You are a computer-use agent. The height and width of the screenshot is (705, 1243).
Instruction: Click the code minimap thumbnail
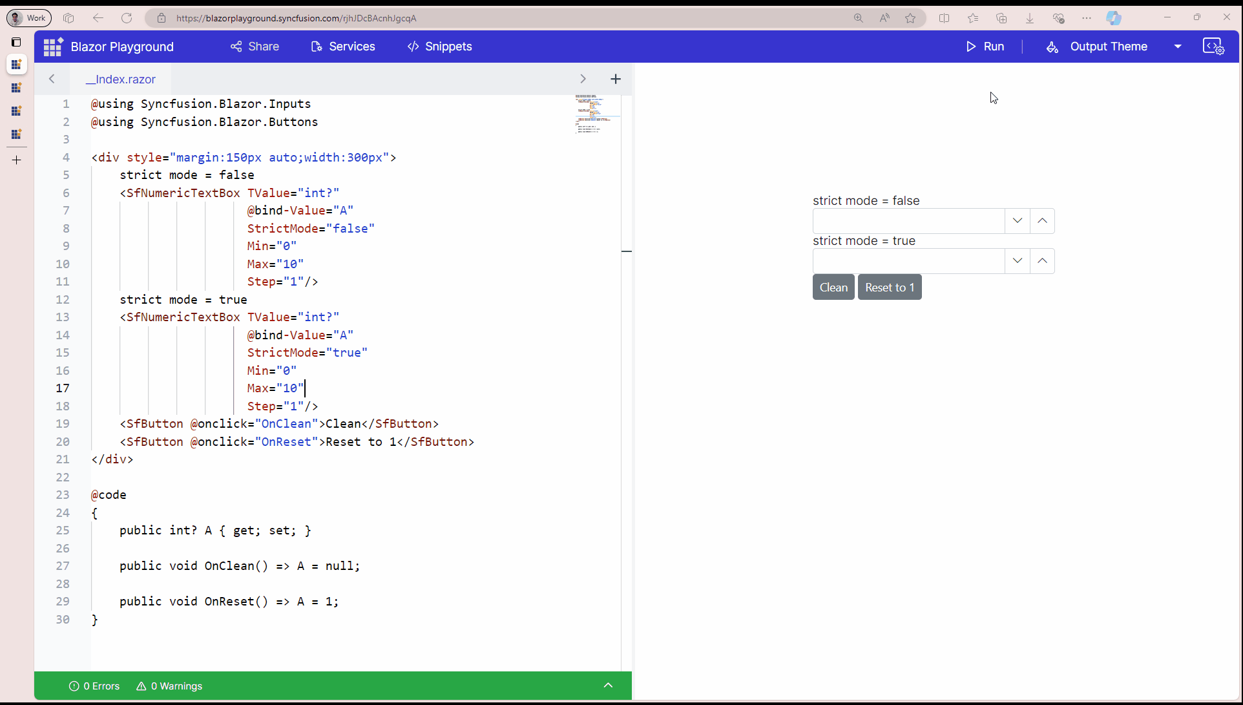(x=592, y=113)
